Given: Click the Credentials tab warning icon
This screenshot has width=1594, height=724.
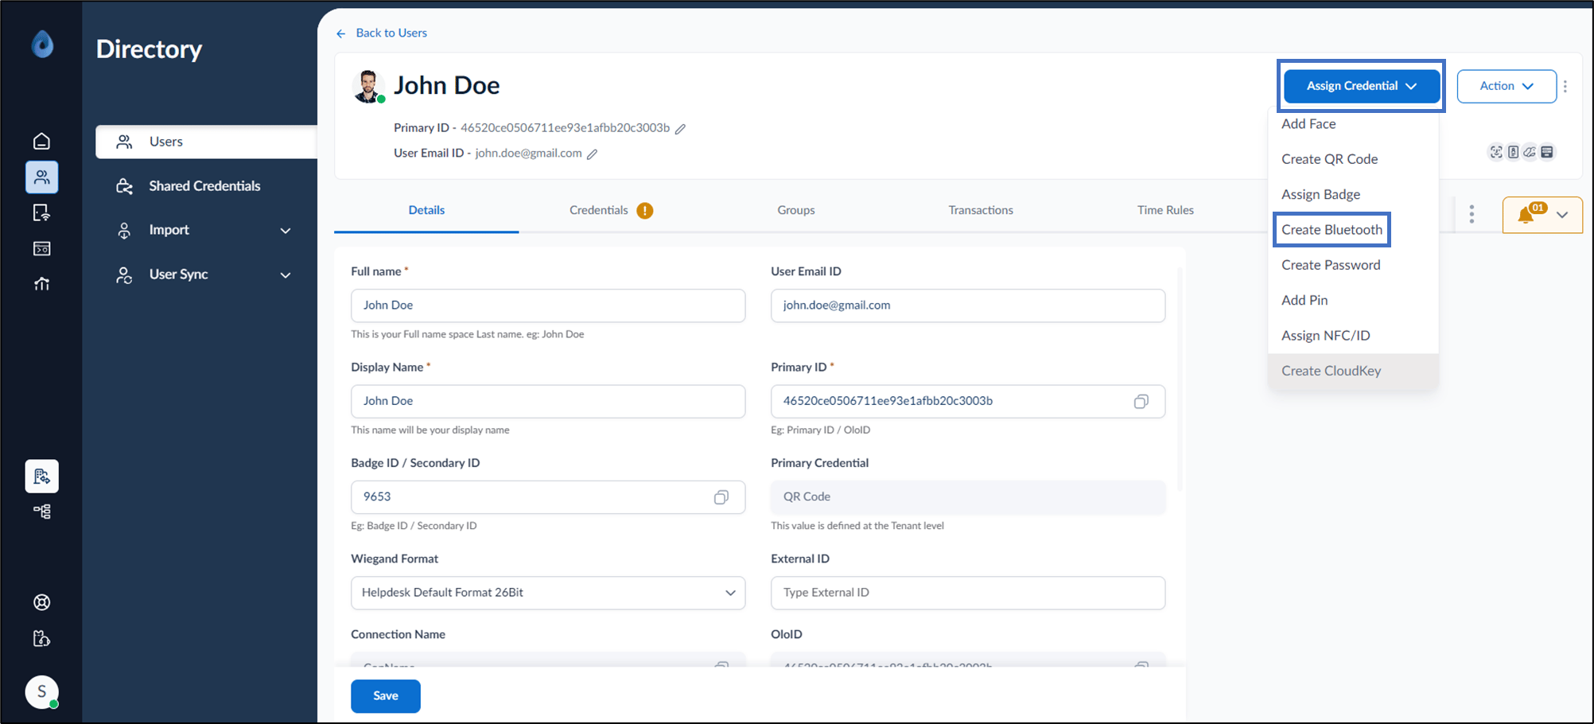Looking at the screenshot, I should 645,211.
